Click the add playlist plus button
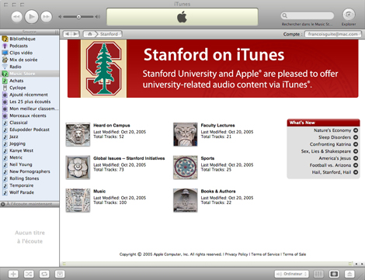The height and width of the screenshot is (280, 365). (13, 274)
